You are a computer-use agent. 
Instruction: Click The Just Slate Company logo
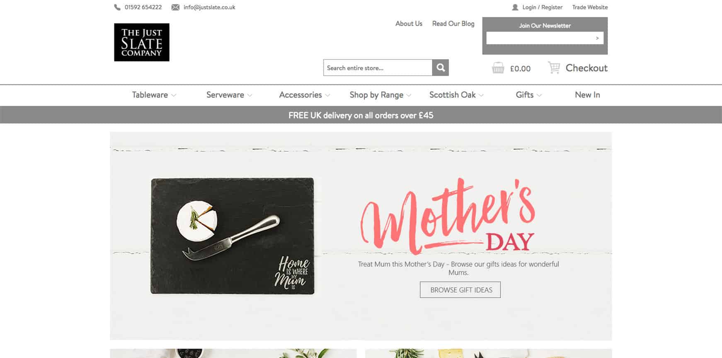tap(142, 42)
